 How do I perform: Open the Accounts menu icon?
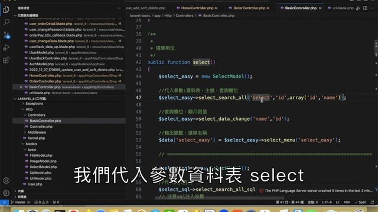tap(6, 181)
